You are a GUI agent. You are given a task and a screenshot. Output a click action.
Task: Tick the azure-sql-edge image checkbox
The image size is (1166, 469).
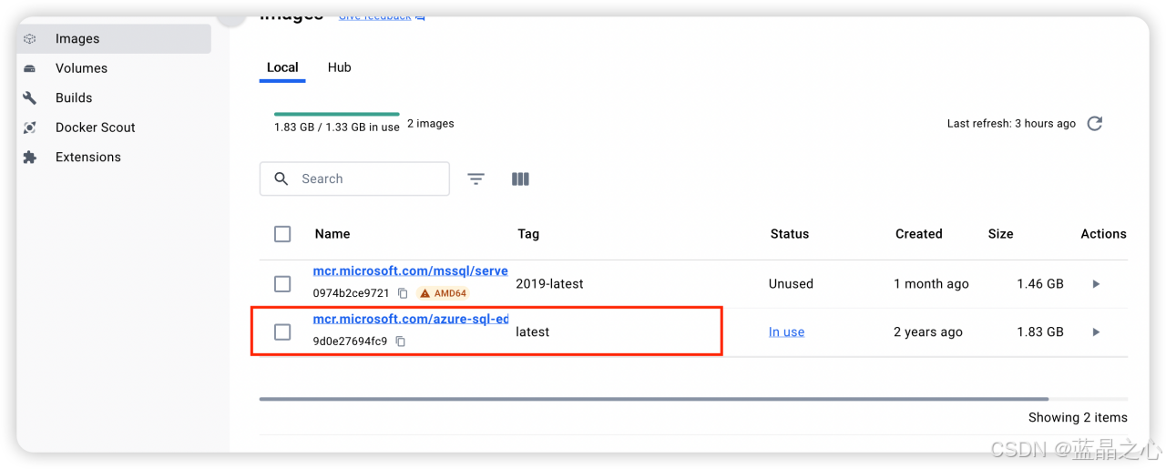coord(282,332)
